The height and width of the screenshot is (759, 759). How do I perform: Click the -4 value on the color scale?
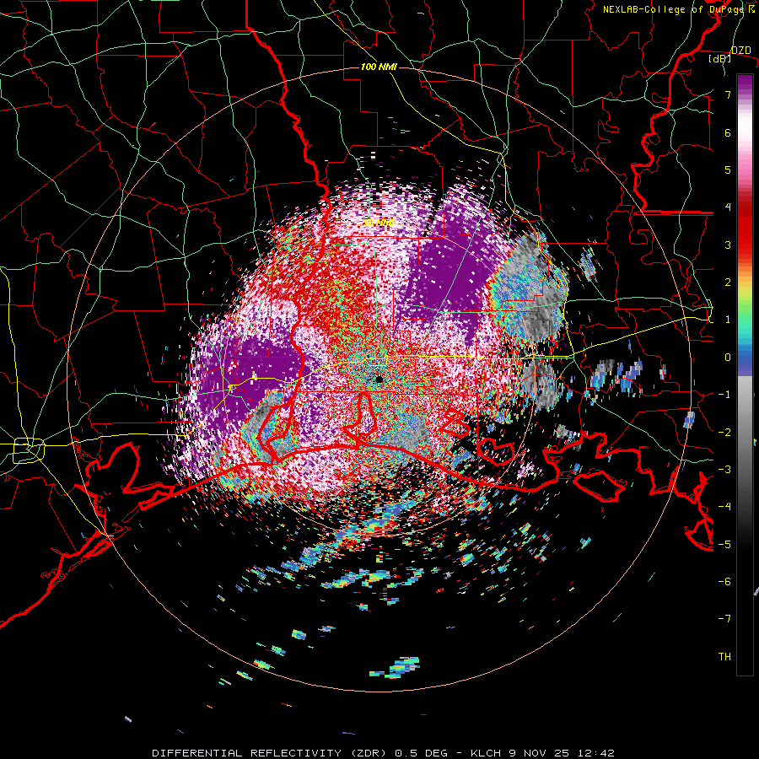724,507
